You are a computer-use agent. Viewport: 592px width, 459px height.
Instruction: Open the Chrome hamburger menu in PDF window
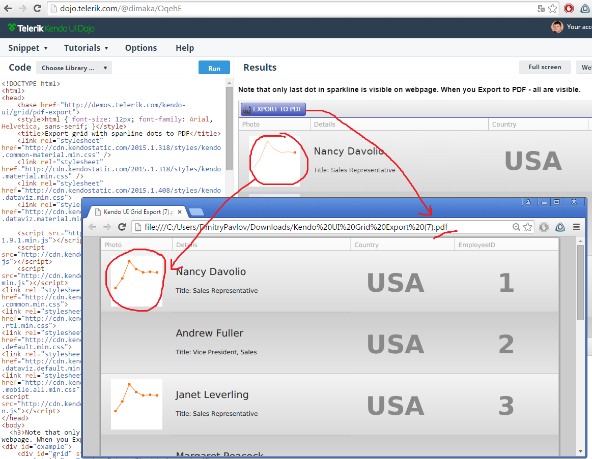click(x=577, y=227)
